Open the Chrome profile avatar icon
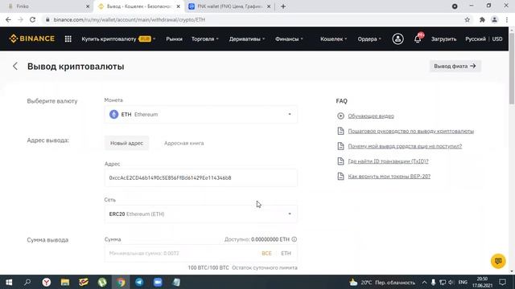The image size is (515, 289). pyautogui.click(x=494, y=19)
